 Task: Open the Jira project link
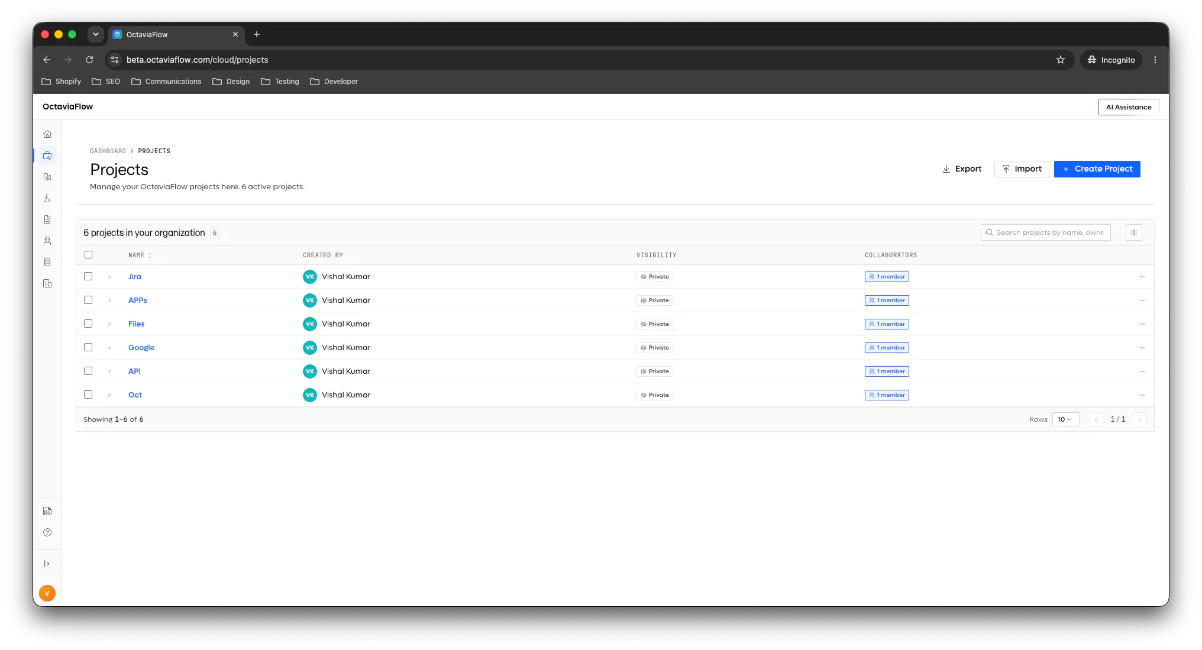click(135, 277)
